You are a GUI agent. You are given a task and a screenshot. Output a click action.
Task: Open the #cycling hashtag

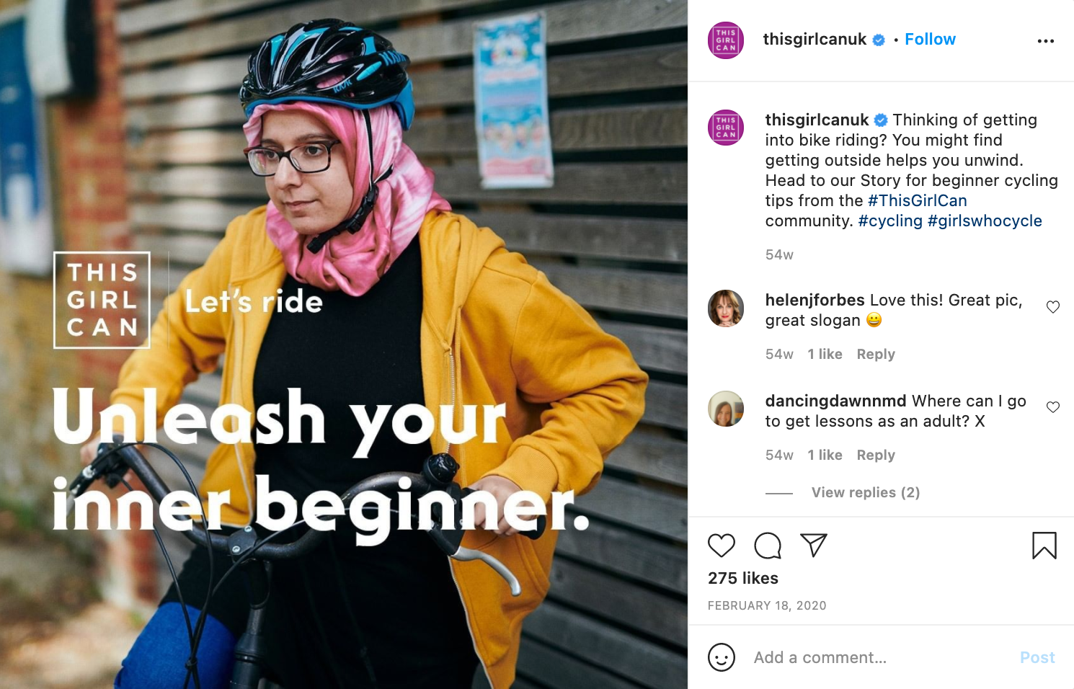(890, 221)
